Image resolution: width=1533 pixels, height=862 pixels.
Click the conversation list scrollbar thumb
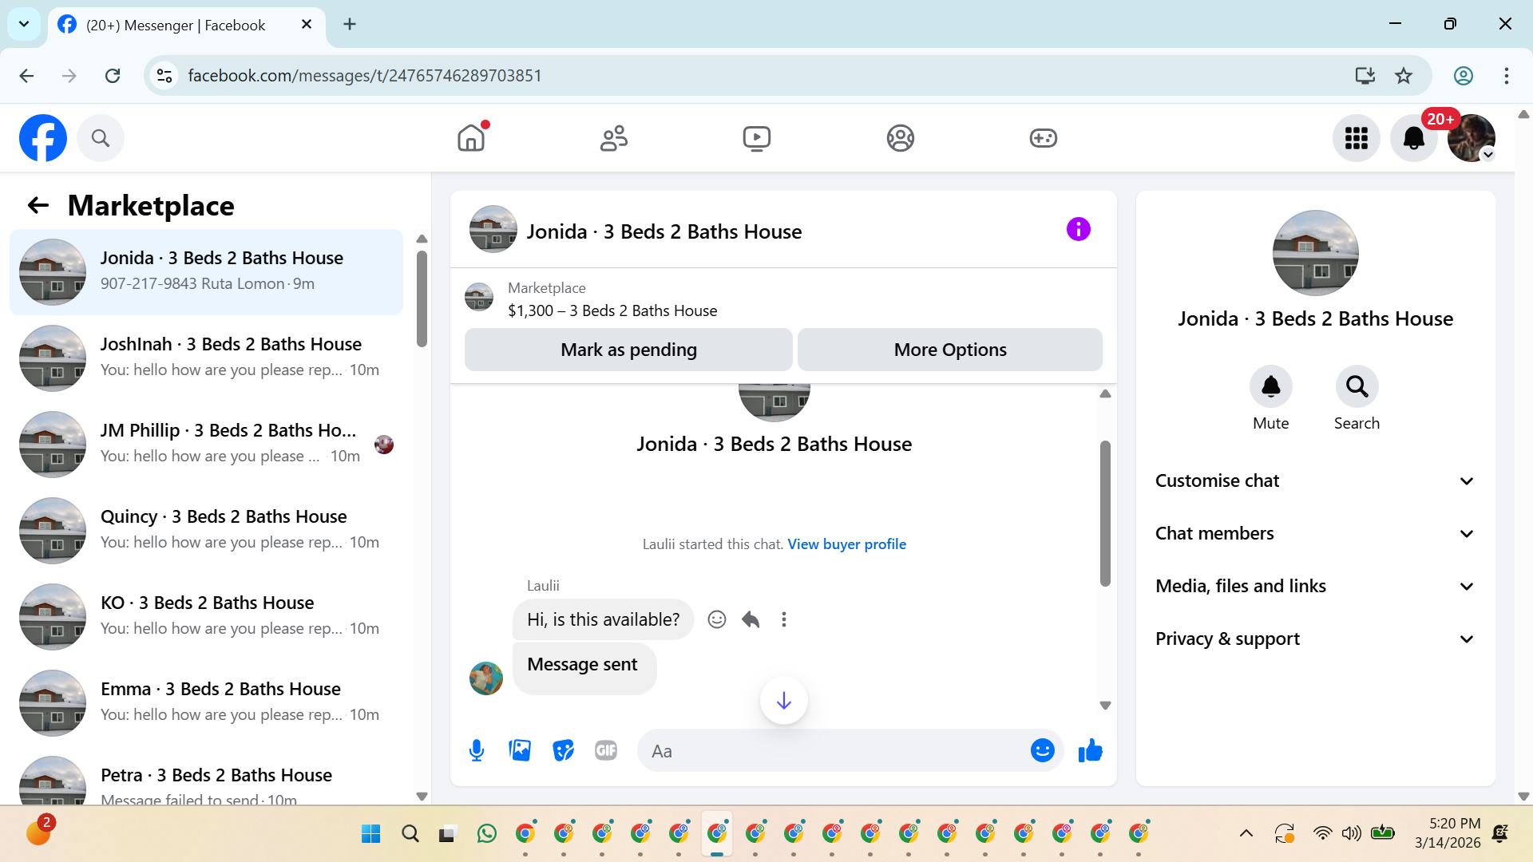pos(422,299)
